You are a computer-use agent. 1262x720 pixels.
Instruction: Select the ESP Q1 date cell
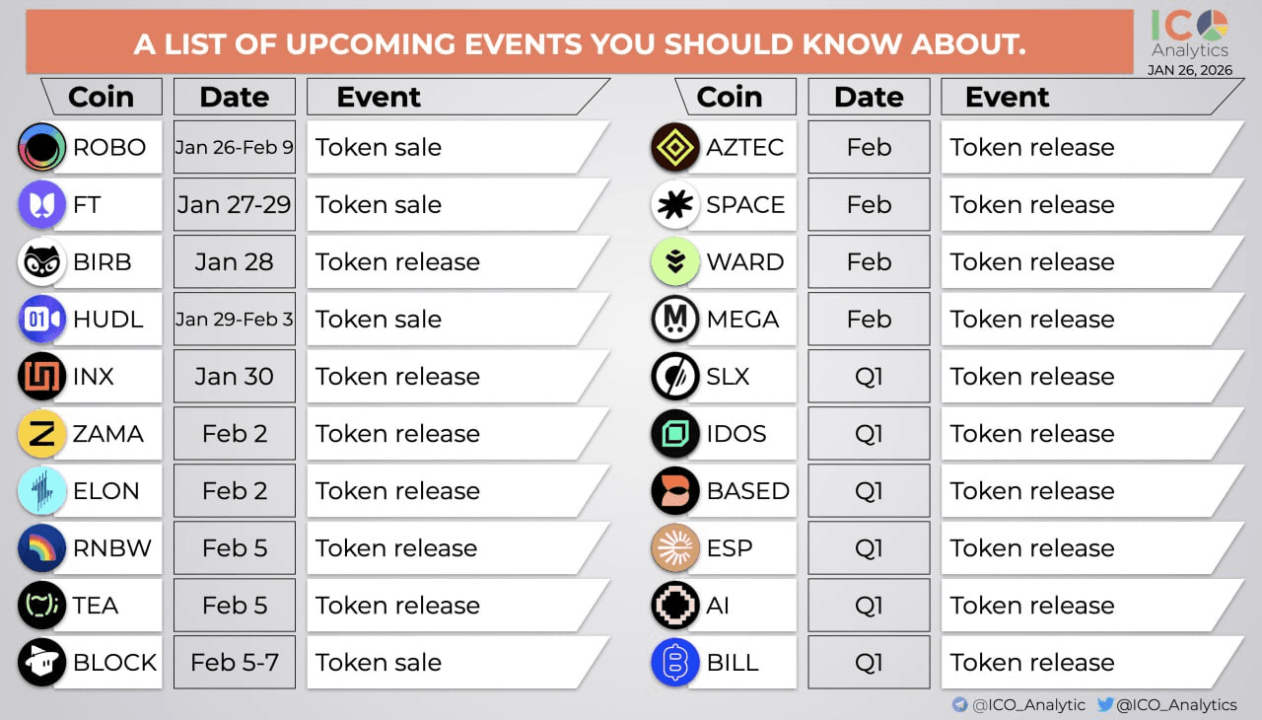(869, 548)
